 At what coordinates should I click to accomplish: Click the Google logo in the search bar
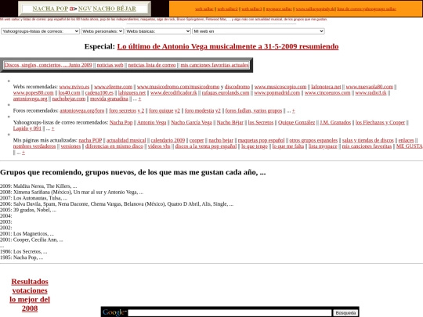click(x=114, y=312)
